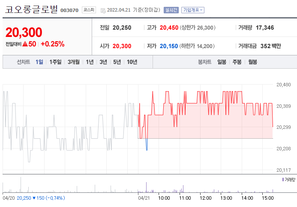Switch to 주봉 weekly candle chart

tap(237, 62)
